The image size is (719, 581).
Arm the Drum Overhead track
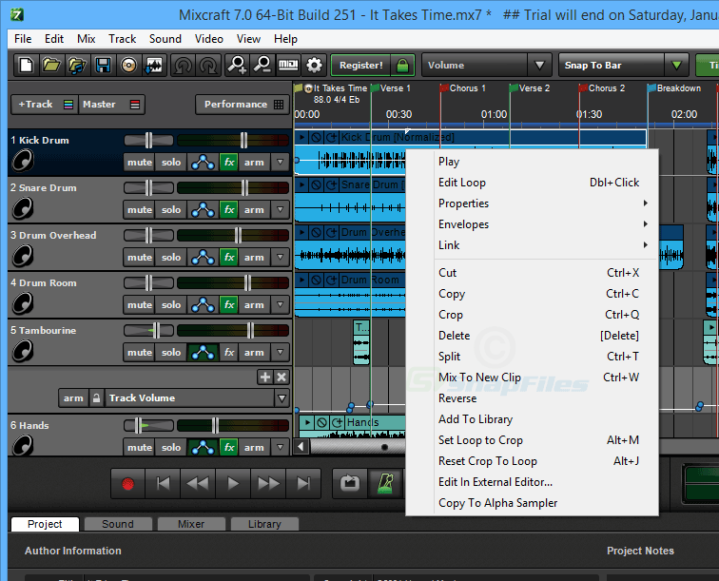[254, 258]
